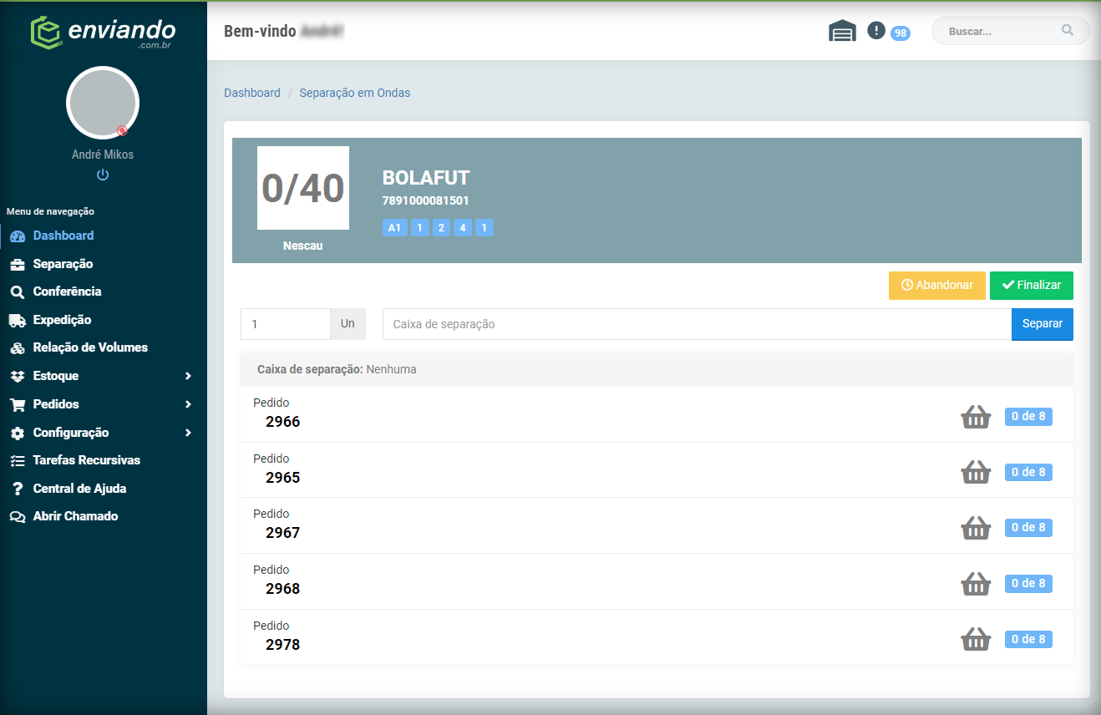
Task: Follow the Separação em Ondas breadcrumb link
Action: pyautogui.click(x=355, y=93)
